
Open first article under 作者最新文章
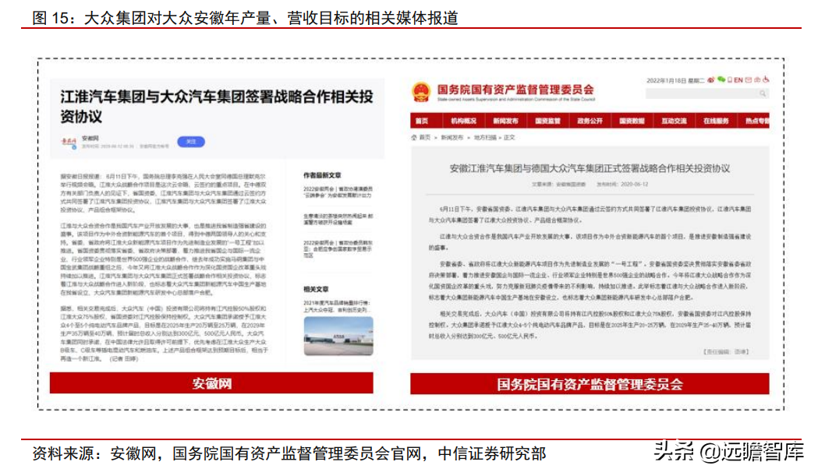(338, 192)
